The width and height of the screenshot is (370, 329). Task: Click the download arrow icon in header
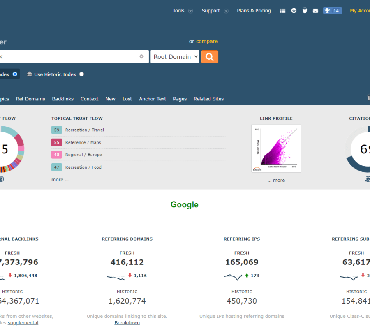coord(294,11)
